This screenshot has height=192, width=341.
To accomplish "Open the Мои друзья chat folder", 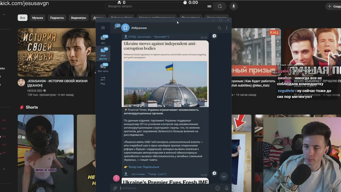I will click(x=103, y=54).
